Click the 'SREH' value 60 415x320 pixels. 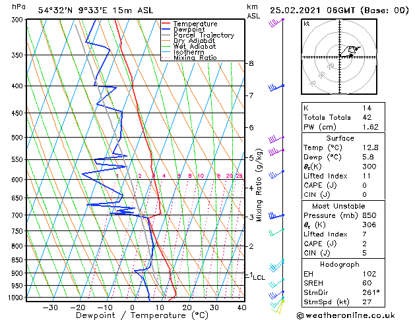367,283
